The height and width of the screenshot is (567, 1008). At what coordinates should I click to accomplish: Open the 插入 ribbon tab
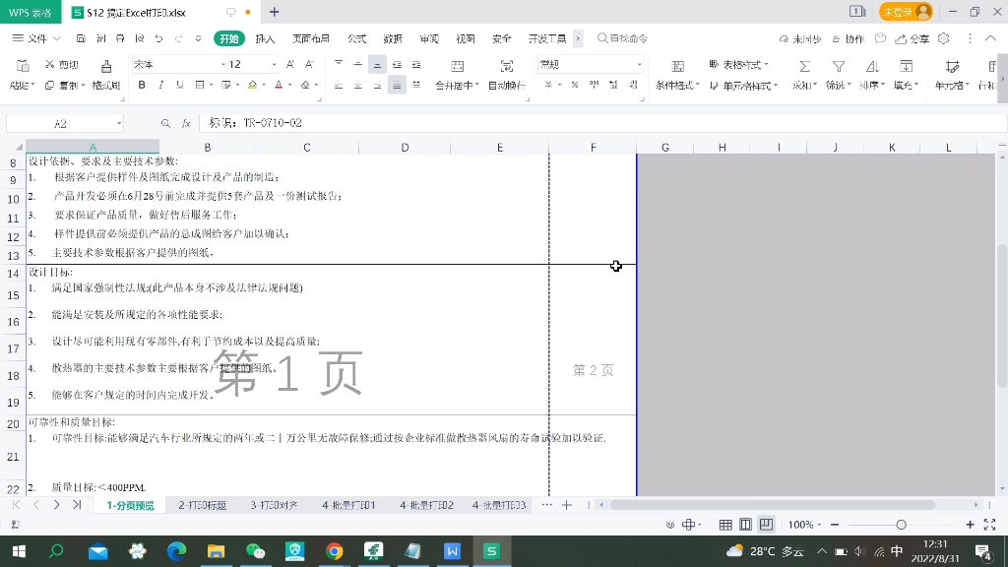point(264,38)
